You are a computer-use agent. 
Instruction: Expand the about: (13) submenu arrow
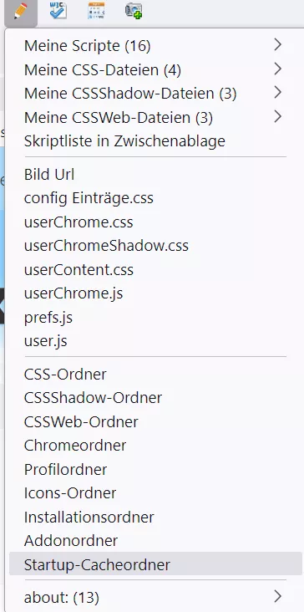[x=277, y=596]
